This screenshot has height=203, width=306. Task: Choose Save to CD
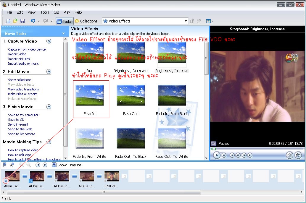tap(16, 120)
